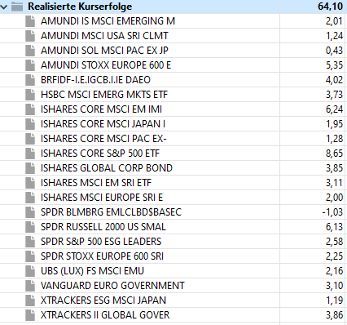Image resolution: width=347 pixels, height=325 pixels.
Task: Click document icon of SPDR STOXX EUROPE 600 SRI
Action: [x=30, y=256]
